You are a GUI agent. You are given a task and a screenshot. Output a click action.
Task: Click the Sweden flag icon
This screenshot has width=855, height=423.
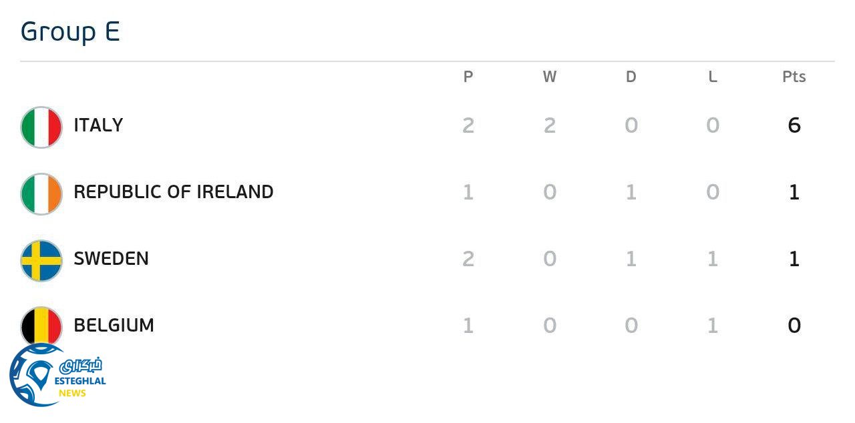pyautogui.click(x=41, y=260)
